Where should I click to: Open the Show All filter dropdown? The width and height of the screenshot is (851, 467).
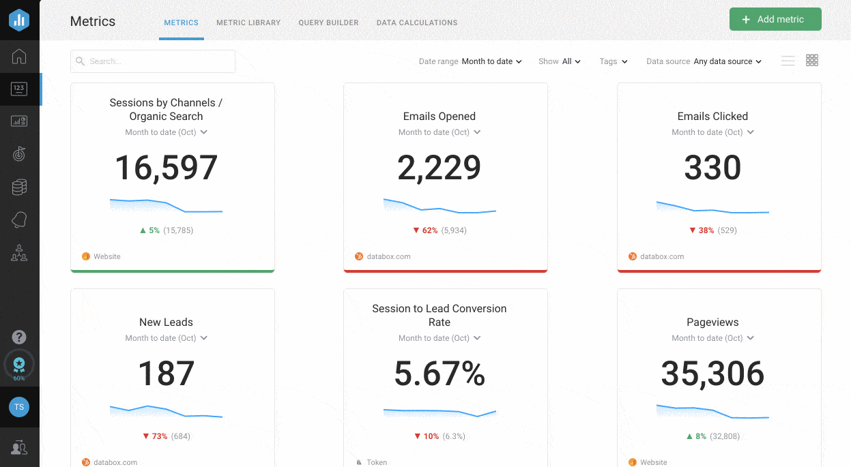click(571, 61)
